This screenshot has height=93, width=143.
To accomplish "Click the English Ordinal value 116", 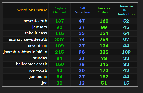I will 60,33.
